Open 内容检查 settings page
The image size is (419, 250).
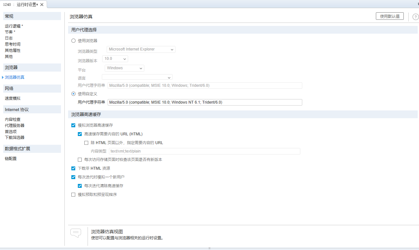[x=13, y=119]
